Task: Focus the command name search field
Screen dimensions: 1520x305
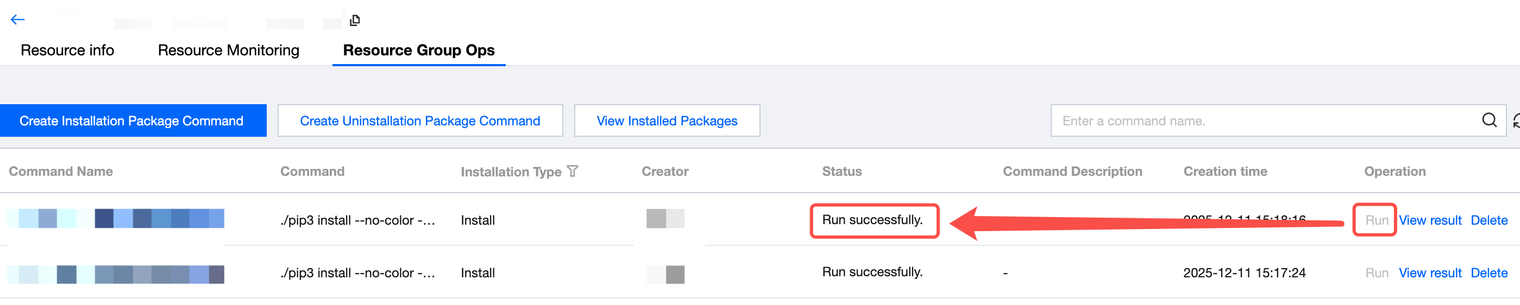Action: pyautogui.click(x=1263, y=121)
